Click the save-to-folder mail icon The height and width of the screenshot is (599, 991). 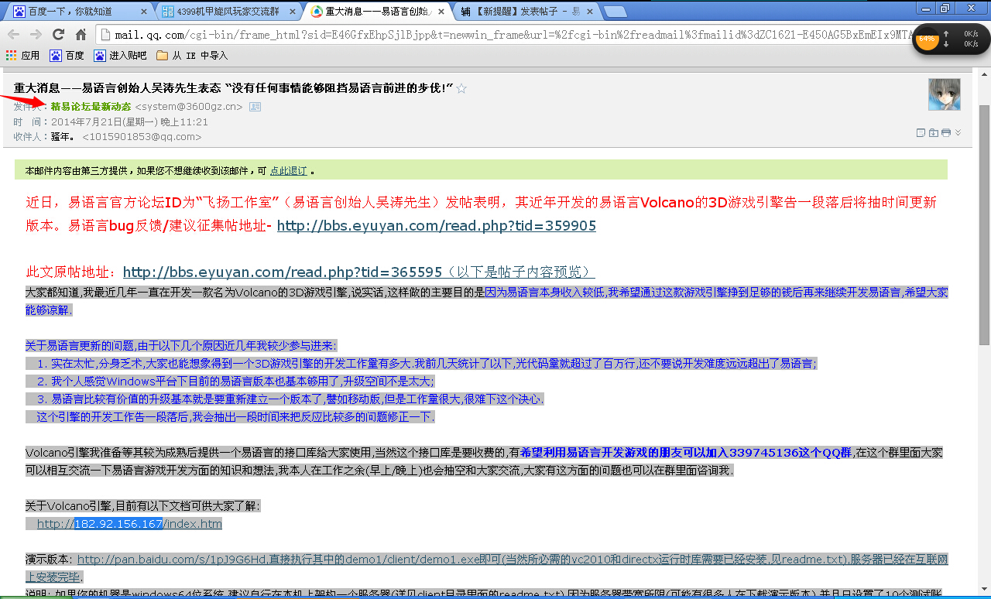(x=933, y=132)
